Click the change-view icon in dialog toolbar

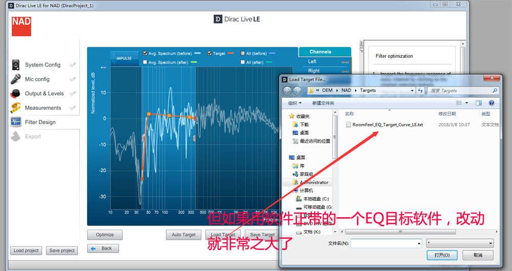[x=459, y=103]
